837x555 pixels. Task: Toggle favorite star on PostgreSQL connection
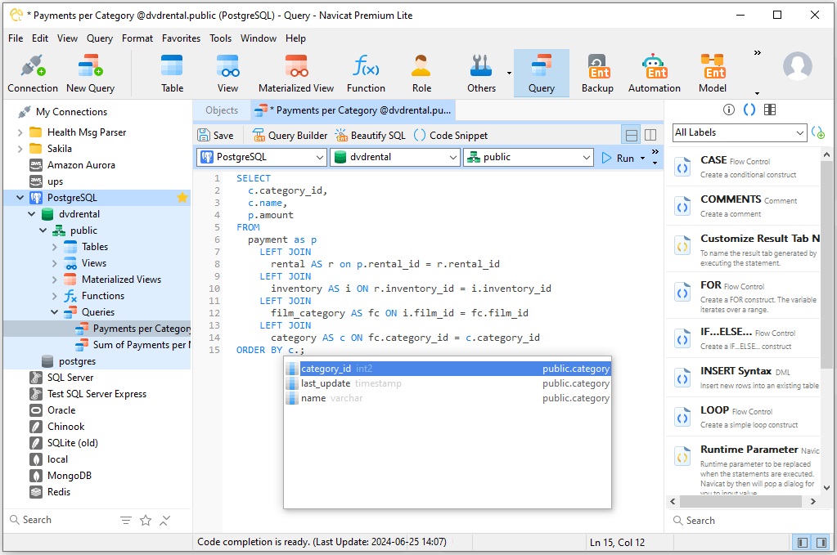point(182,198)
